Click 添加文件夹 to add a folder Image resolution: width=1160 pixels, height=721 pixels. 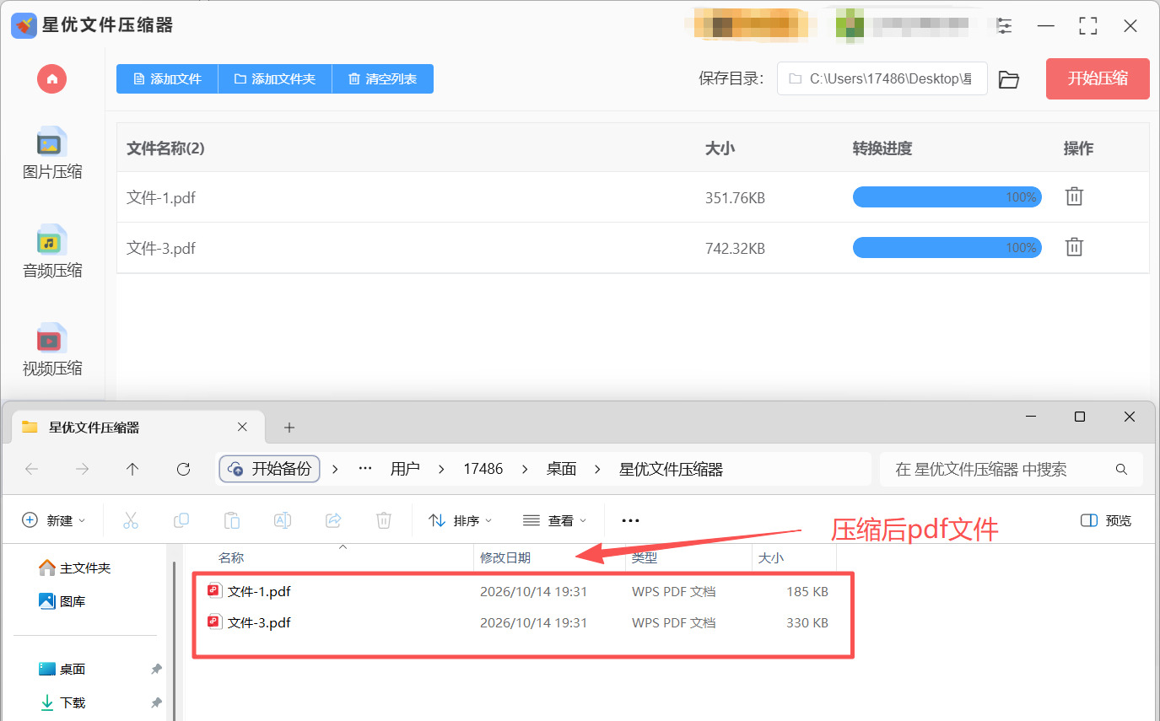point(275,78)
